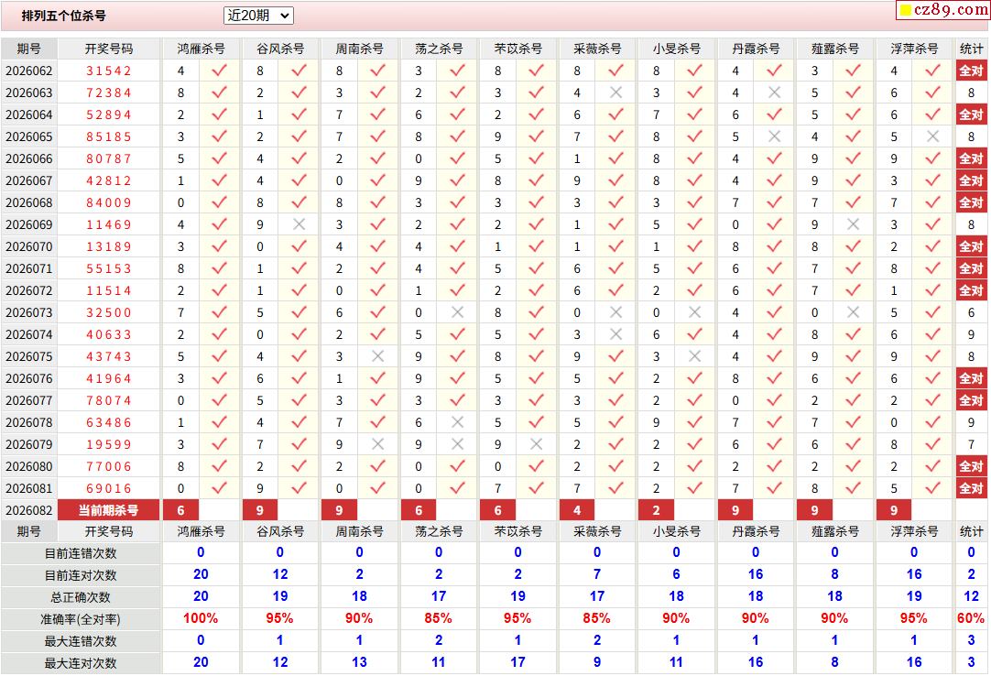Click the red checkmark for 丹霞杀号 in row 2026077
The height and width of the screenshot is (676, 991).
tap(774, 400)
